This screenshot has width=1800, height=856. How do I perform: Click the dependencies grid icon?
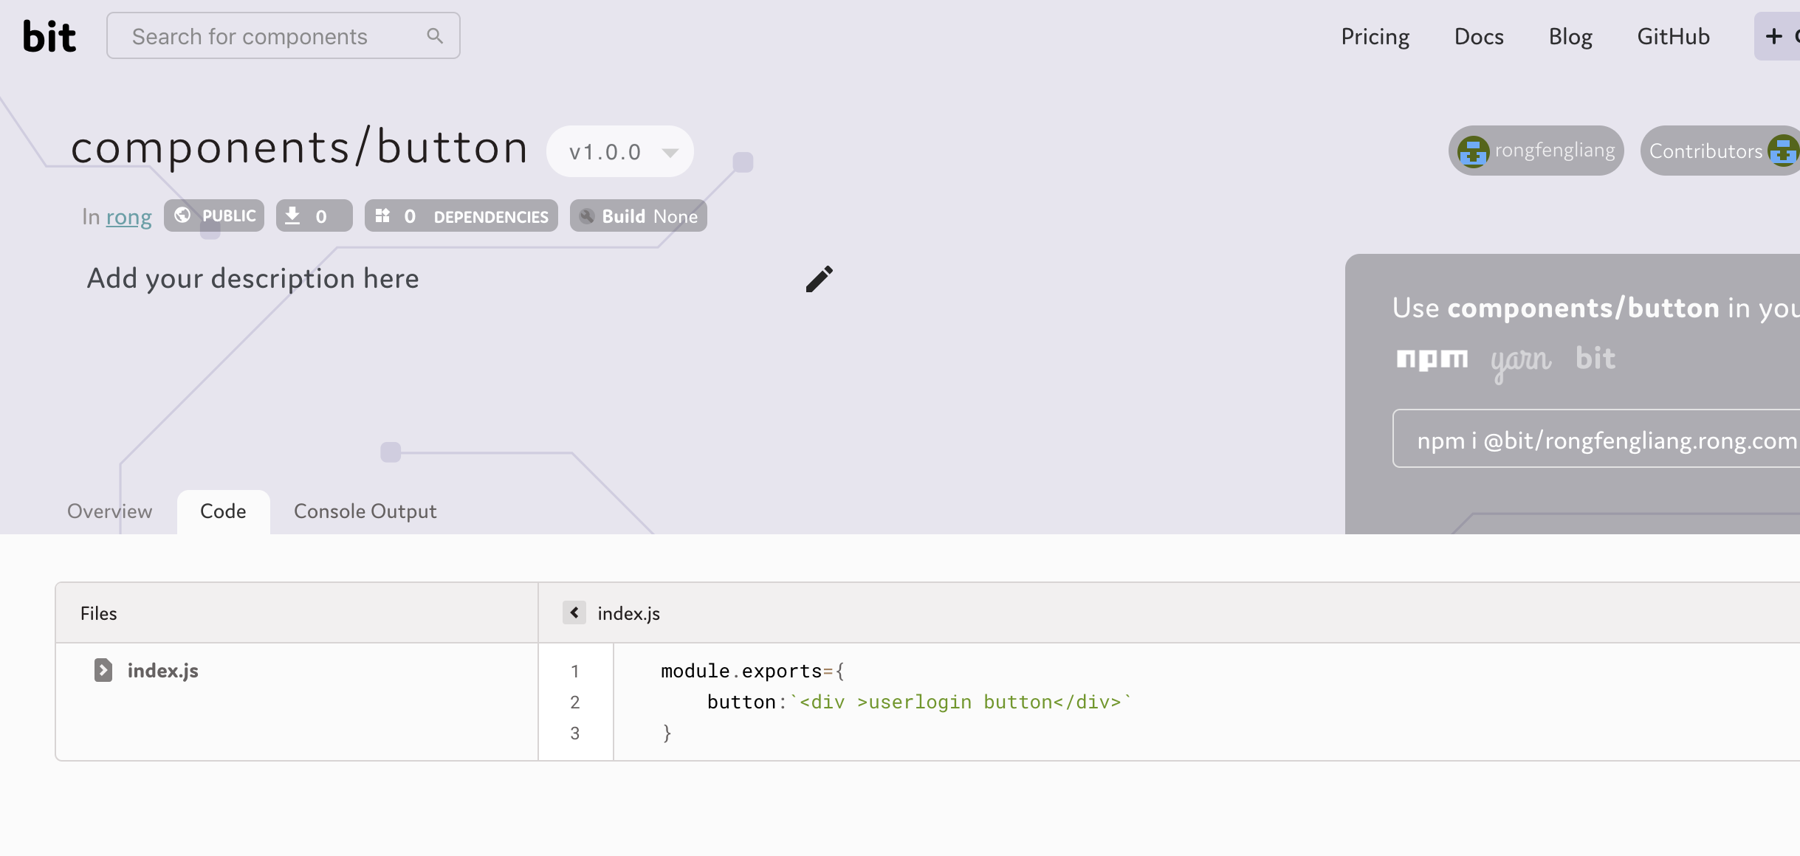(383, 215)
